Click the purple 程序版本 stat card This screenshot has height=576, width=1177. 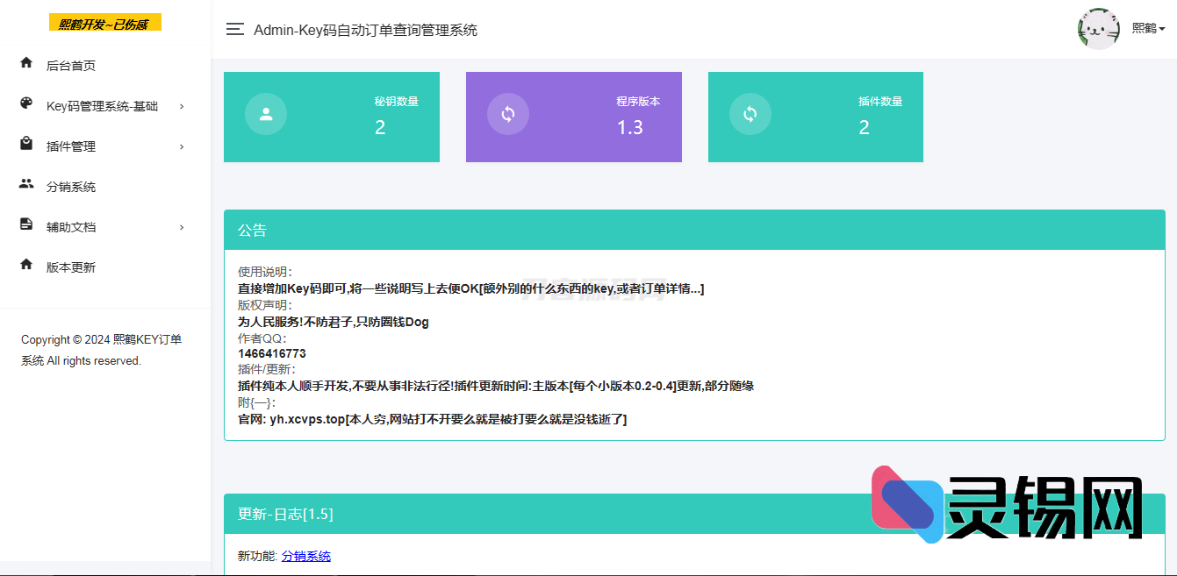point(573,117)
